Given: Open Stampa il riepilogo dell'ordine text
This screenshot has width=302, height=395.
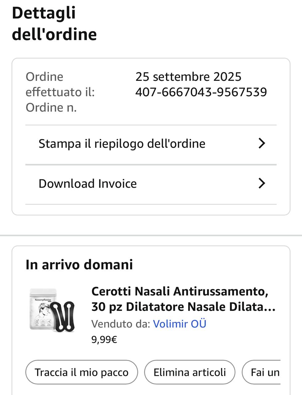Looking at the screenshot, I should point(122,143).
